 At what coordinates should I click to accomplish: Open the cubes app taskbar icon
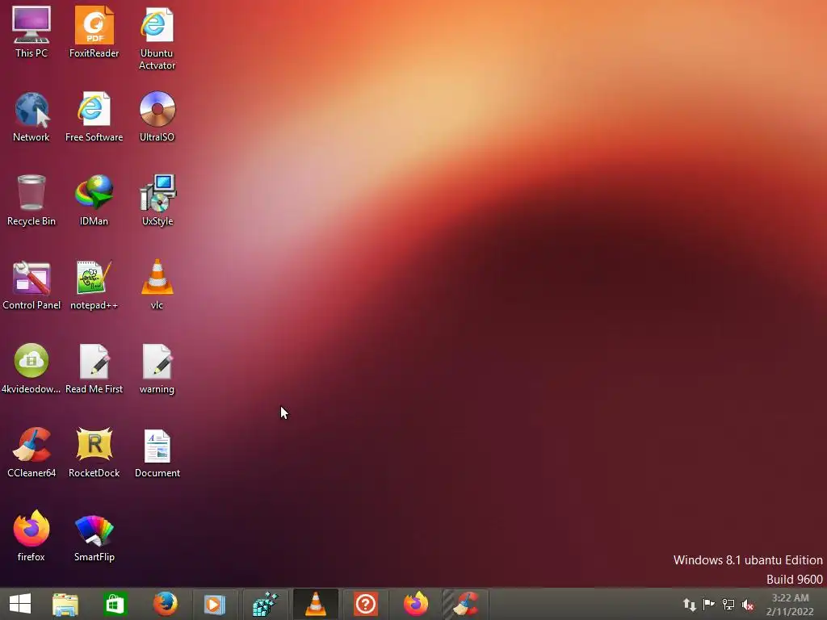point(265,604)
